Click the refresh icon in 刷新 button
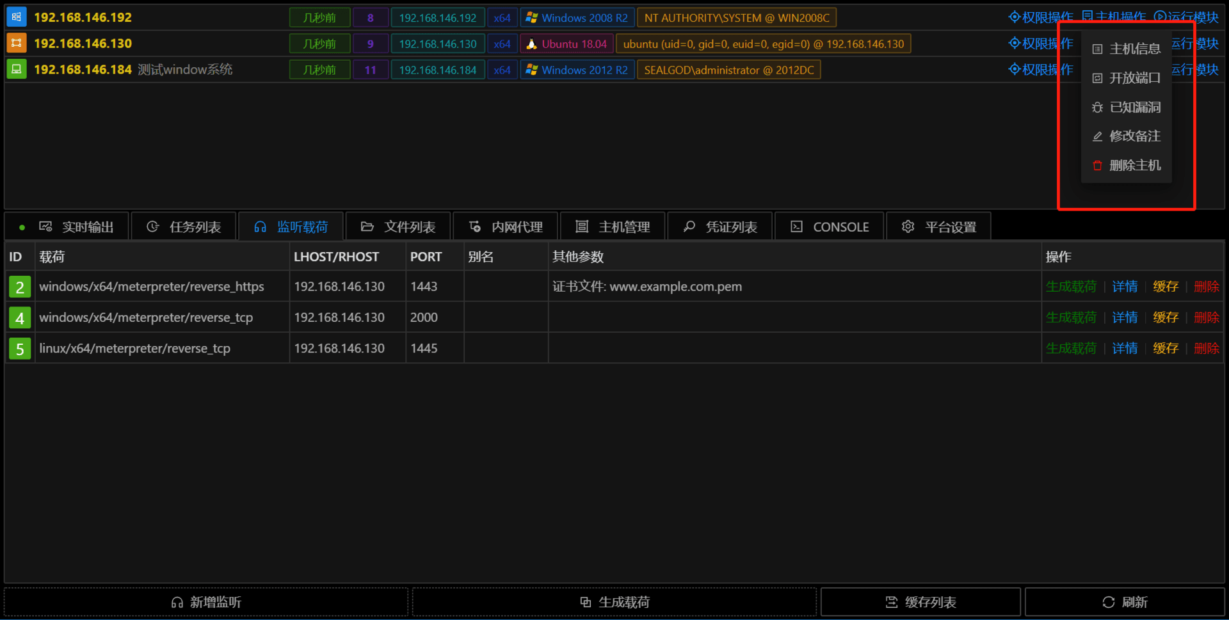 coord(1109,602)
